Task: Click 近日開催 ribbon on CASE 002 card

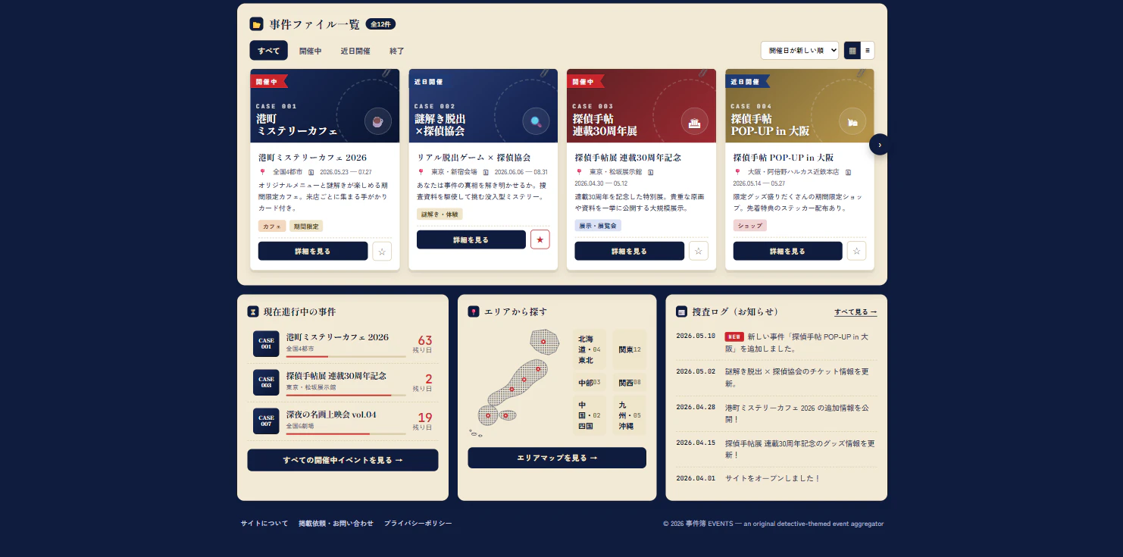Action: [x=428, y=82]
